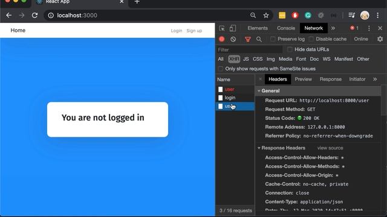Open a new browser tab
The image size is (387, 217).
click(x=137, y=2)
